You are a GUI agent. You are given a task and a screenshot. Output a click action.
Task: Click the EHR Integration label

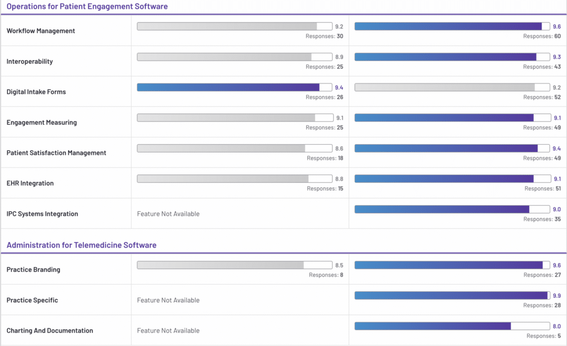click(x=30, y=183)
